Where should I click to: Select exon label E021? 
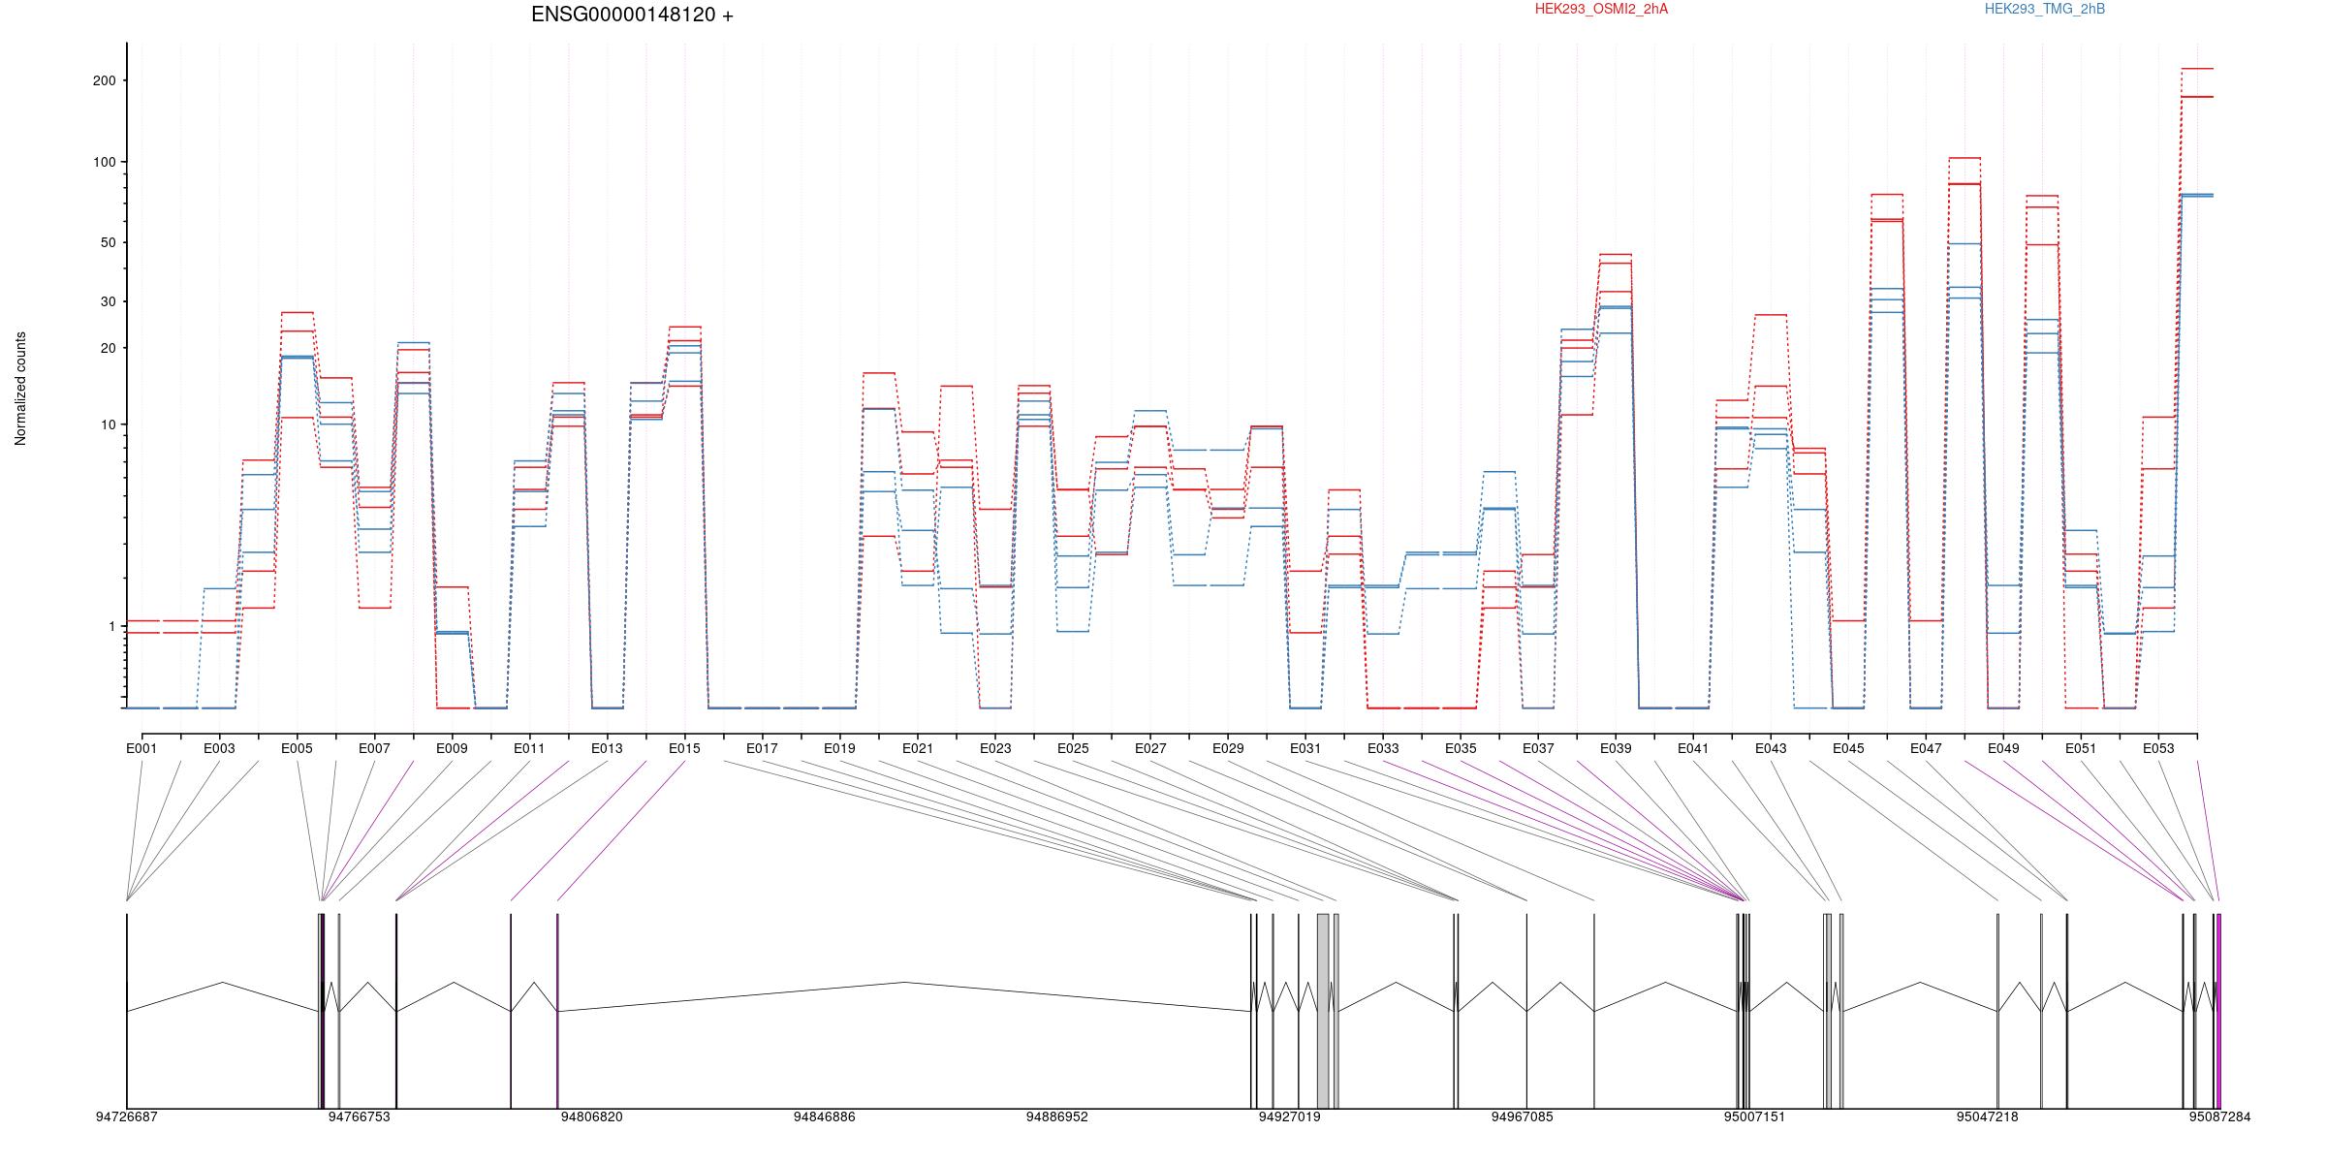tap(918, 748)
